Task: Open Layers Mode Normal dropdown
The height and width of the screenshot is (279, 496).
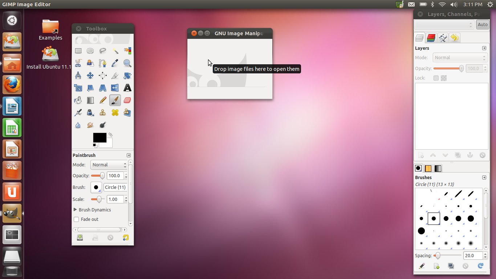Action: (460, 58)
